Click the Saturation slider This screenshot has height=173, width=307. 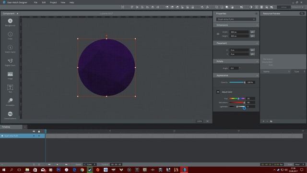(x=237, y=102)
